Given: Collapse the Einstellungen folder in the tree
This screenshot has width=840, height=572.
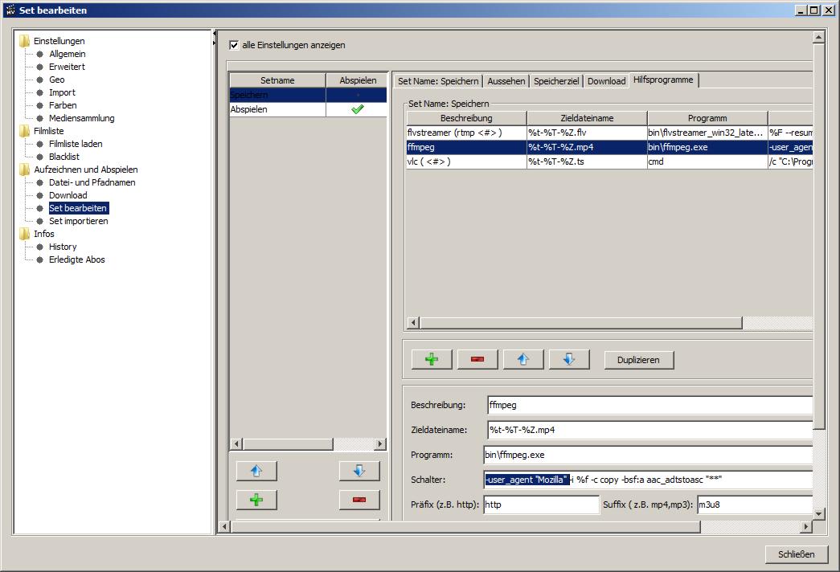Looking at the screenshot, I should pos(25,41).
